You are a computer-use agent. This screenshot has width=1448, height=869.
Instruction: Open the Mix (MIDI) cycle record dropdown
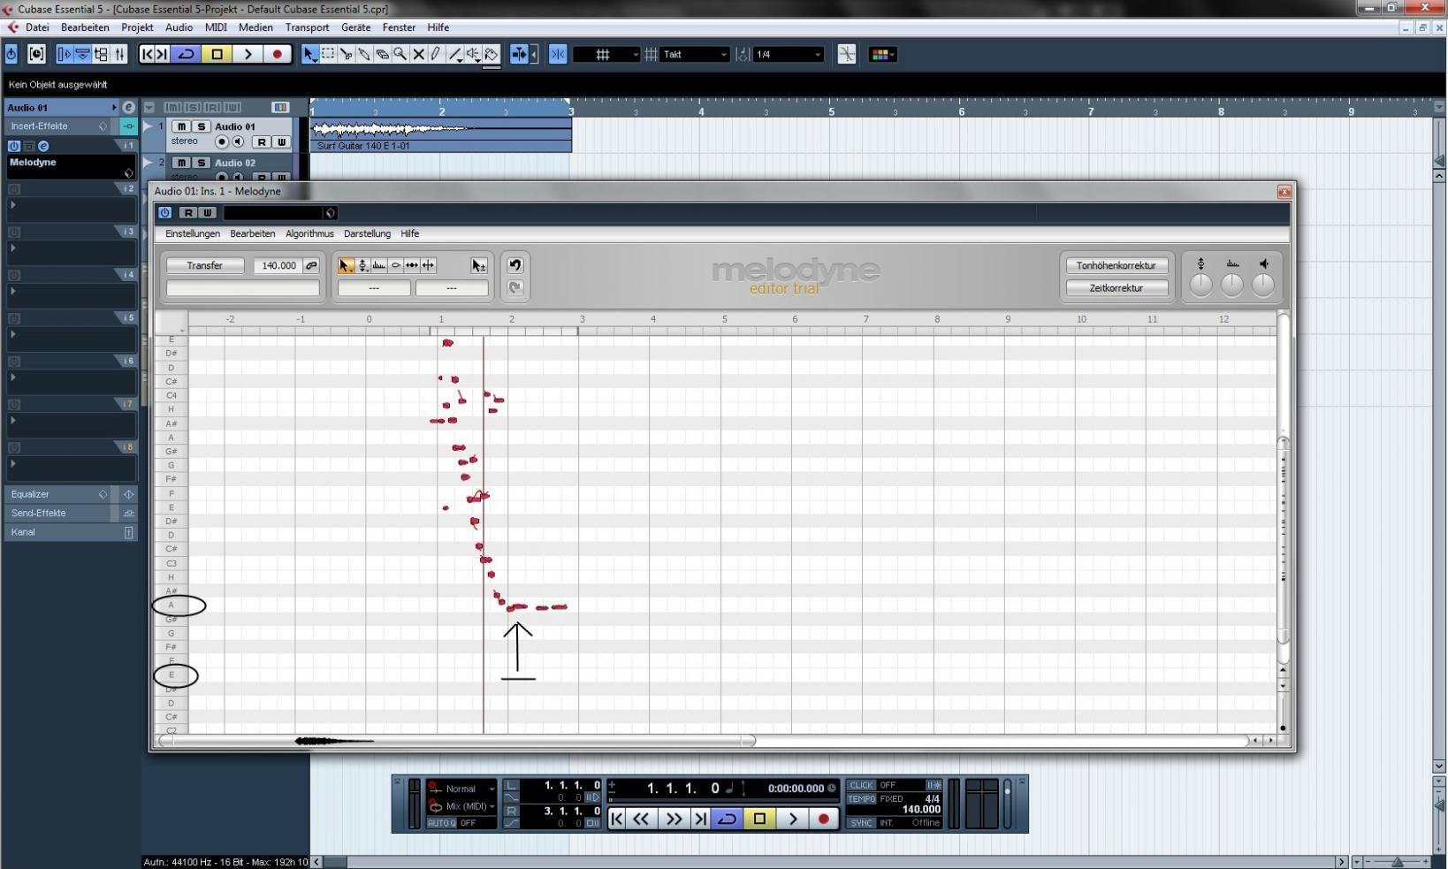(461, 805)
